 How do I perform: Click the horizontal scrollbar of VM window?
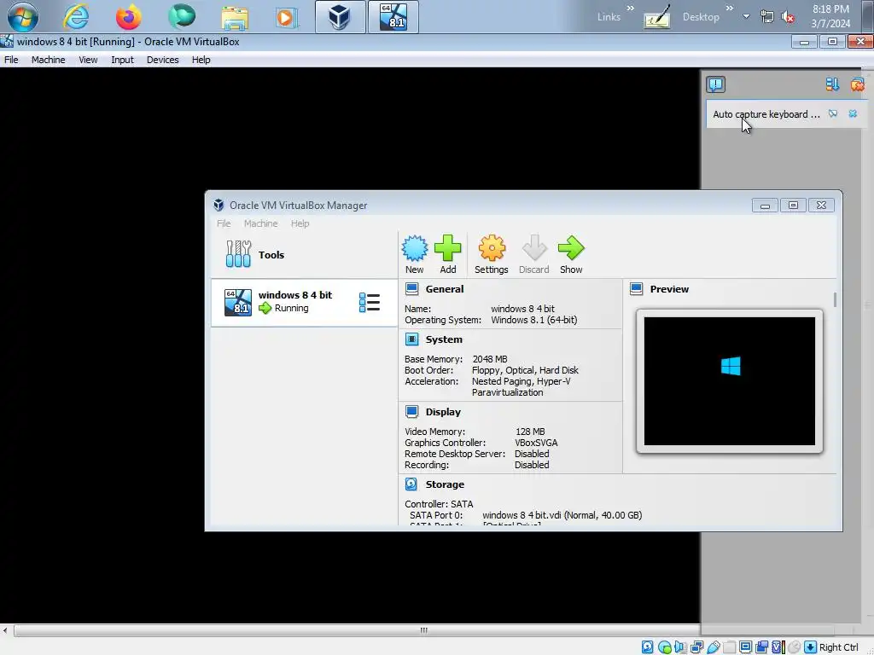pyautogui.click(x=423, y=630)
